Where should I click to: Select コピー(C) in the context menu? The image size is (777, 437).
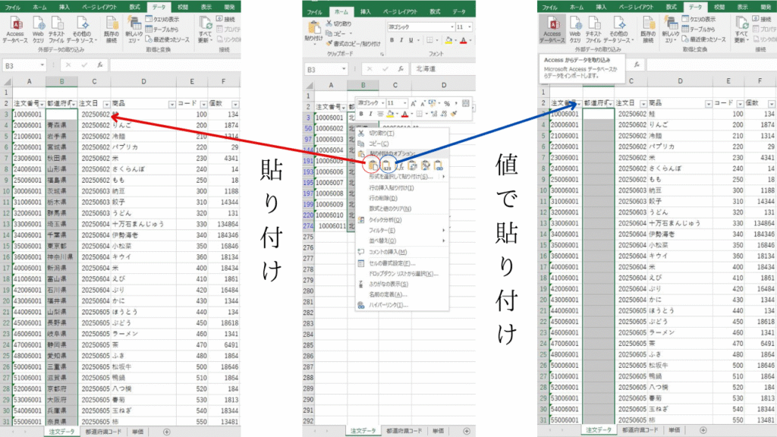tap(379, 143)
